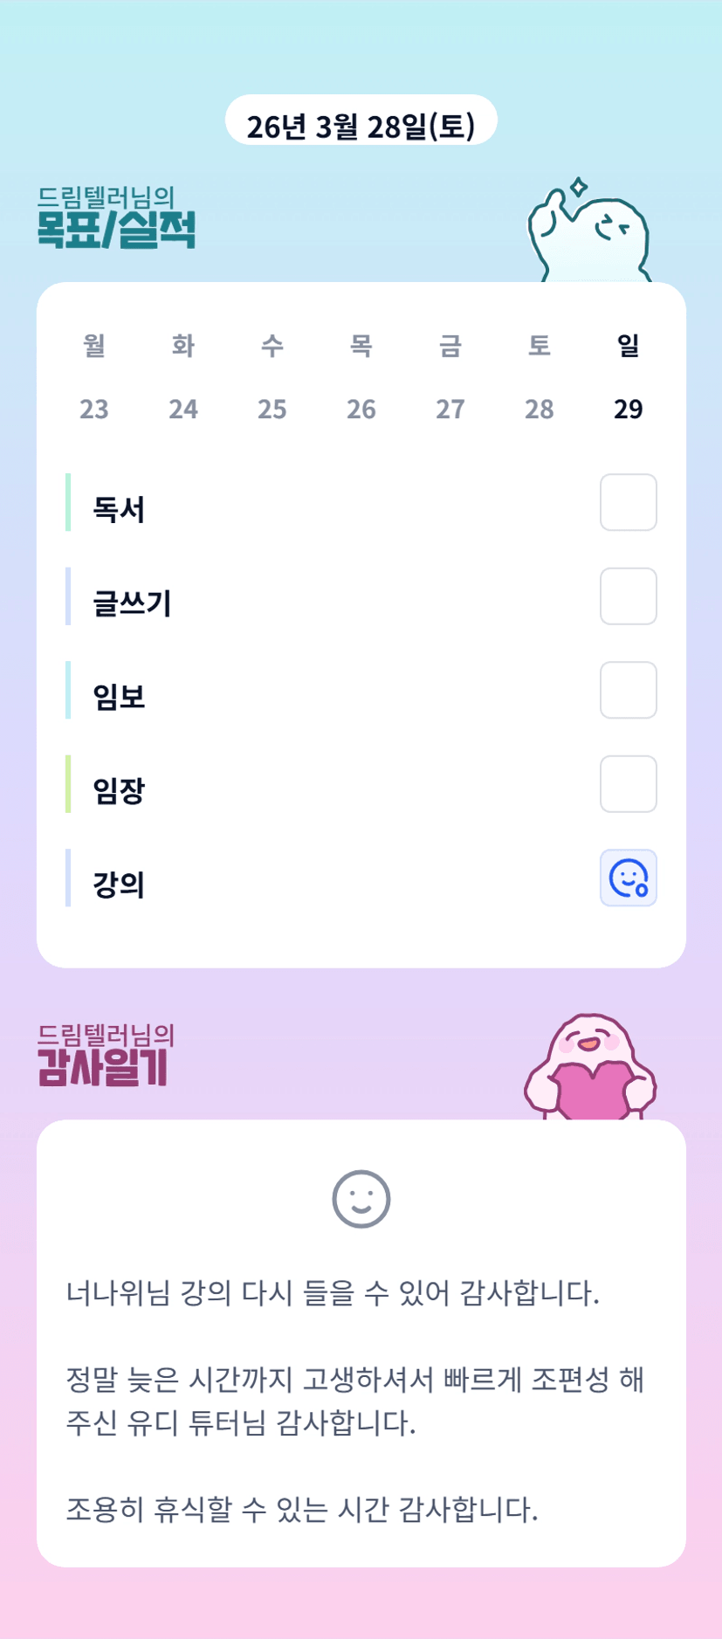Select Sunday 29 in the week row
The width and height of the screenshot is (722, 1639).
coord(629,377)
